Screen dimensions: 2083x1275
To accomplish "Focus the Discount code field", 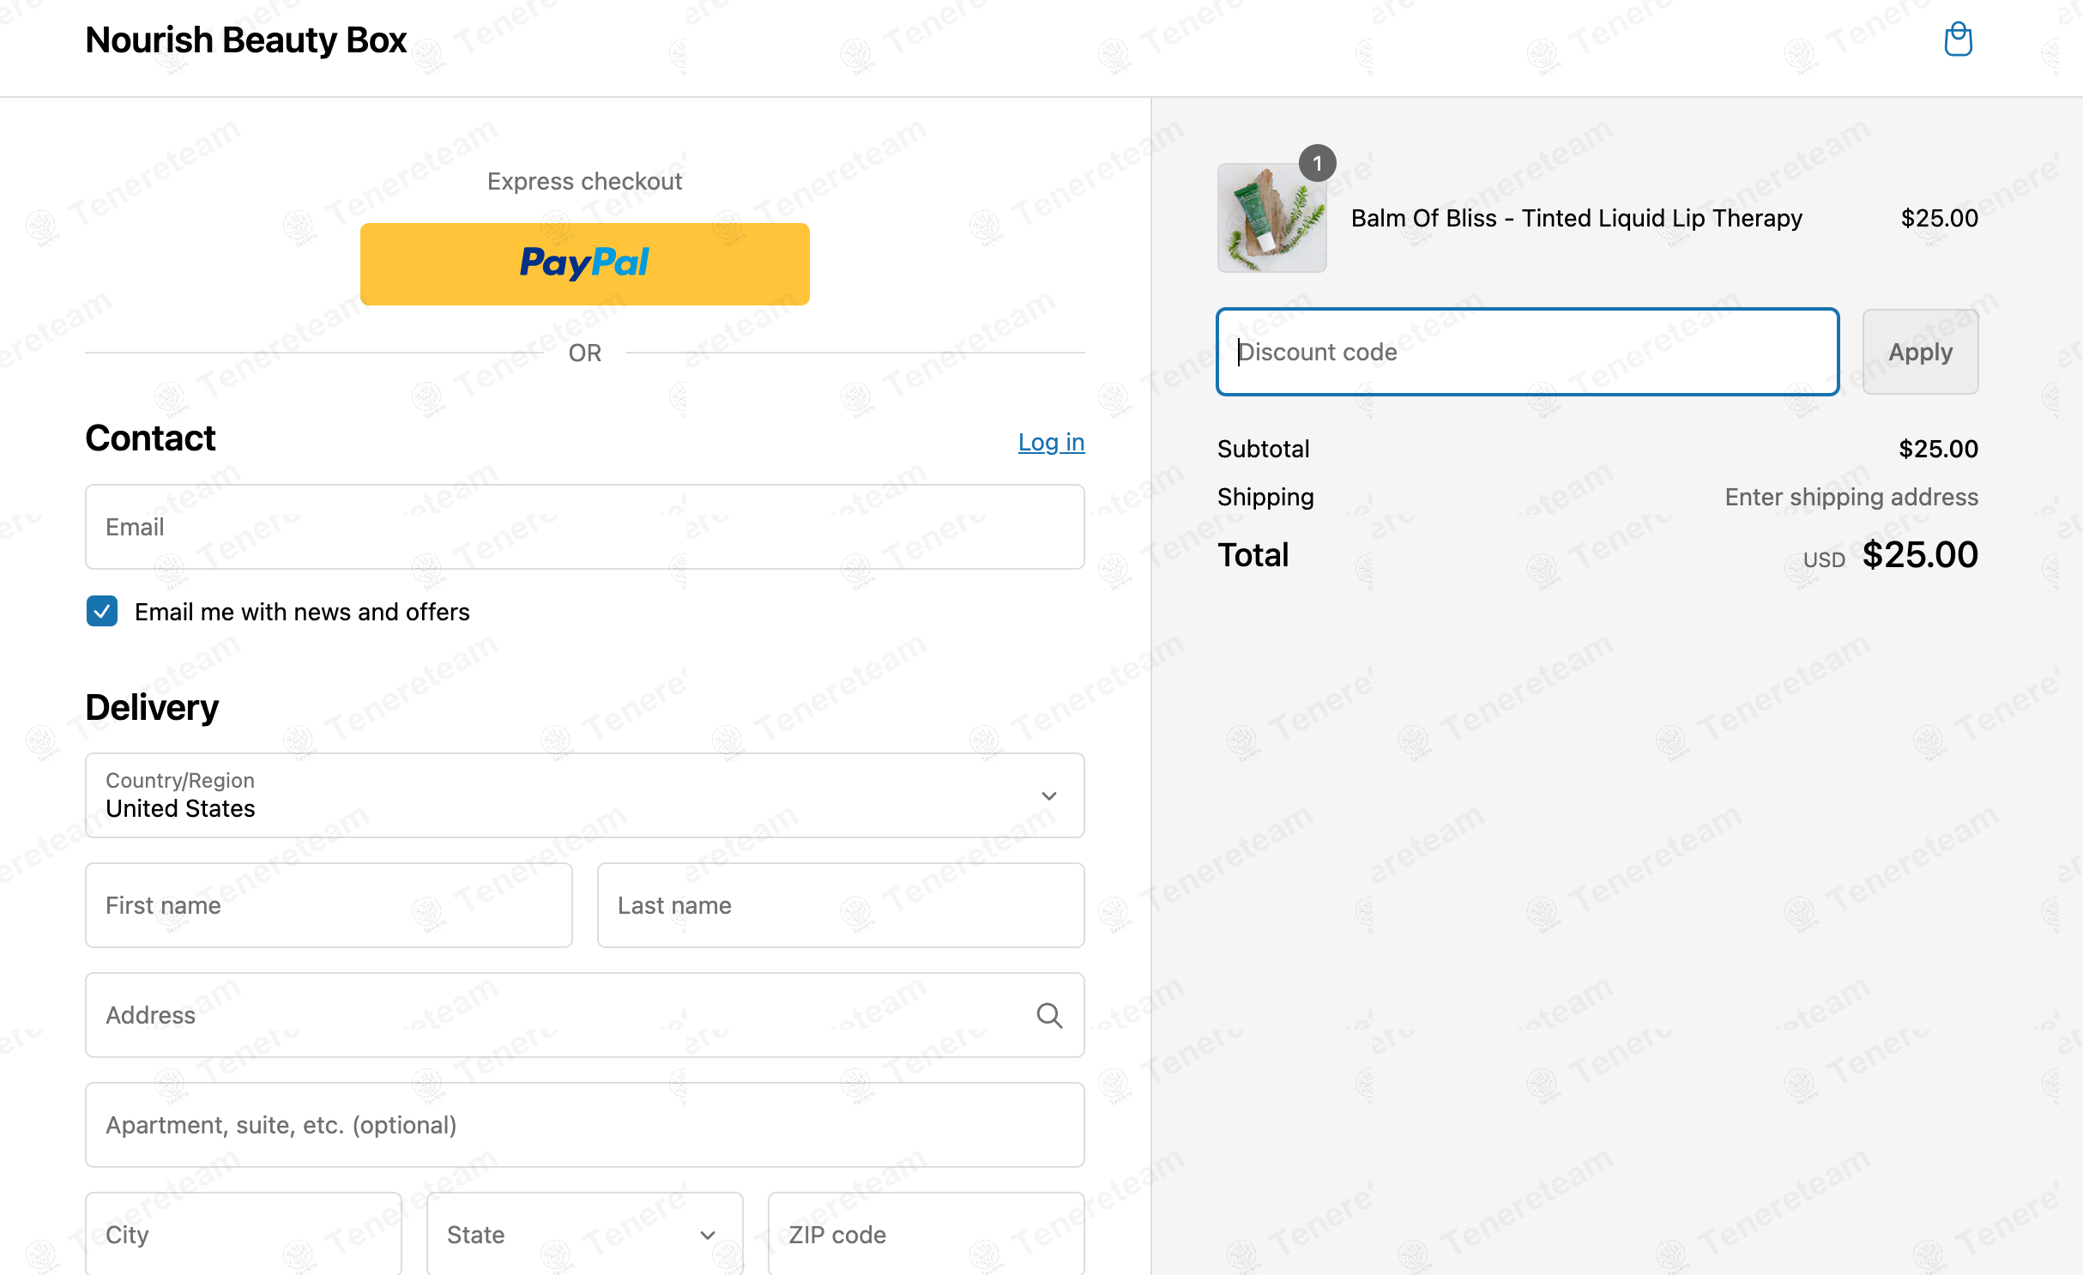I will coord(1527,352).
